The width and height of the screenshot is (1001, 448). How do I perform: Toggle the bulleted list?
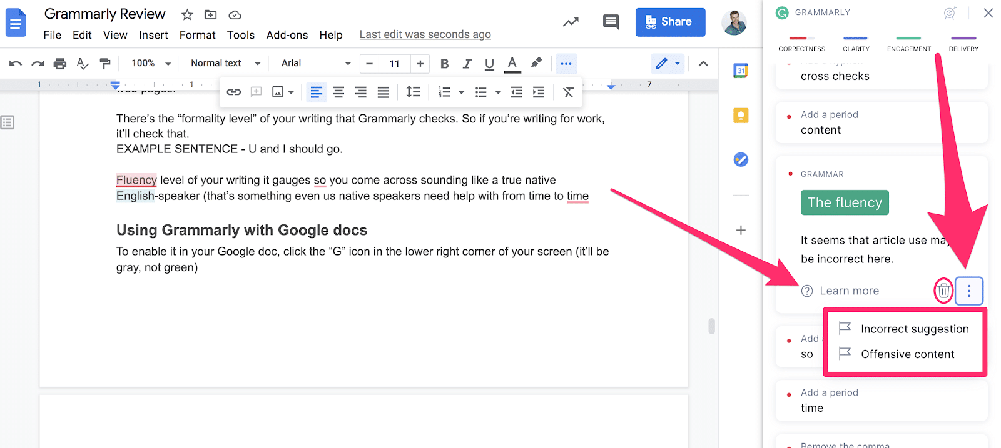tap(480, 92)
